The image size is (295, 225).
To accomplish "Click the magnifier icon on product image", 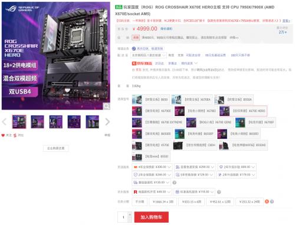I will 107,106.
